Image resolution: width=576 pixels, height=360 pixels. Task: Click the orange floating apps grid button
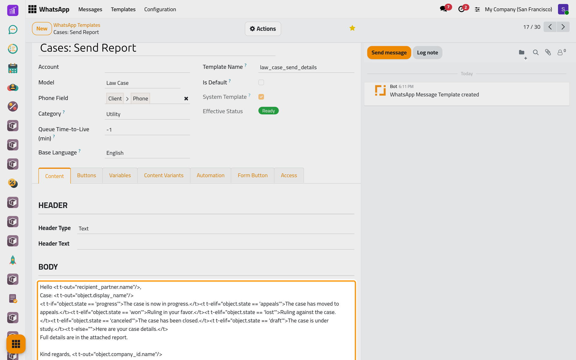(16, 344)
